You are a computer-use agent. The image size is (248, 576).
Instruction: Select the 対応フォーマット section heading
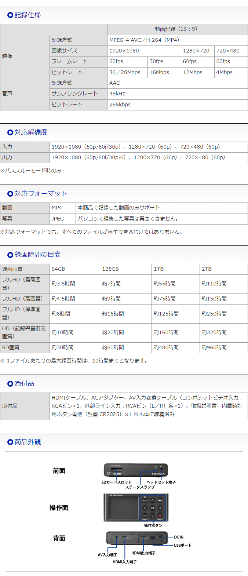(41, 194)
